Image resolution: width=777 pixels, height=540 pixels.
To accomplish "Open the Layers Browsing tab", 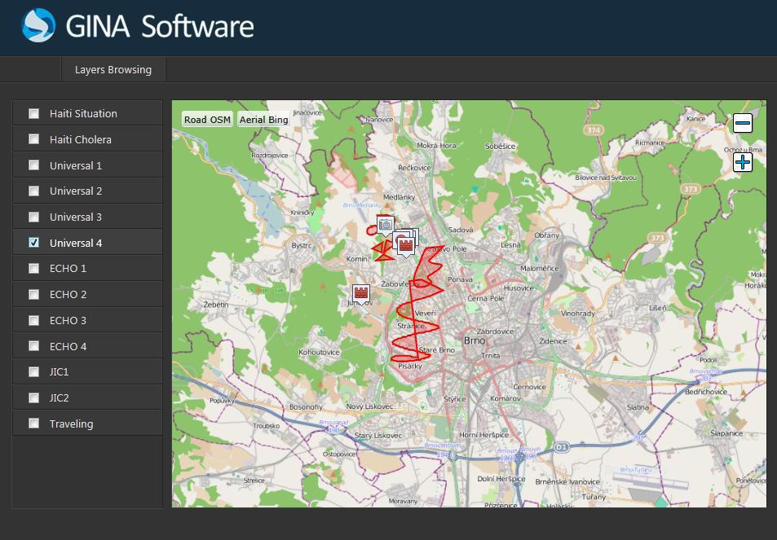I will pos(113,70).
